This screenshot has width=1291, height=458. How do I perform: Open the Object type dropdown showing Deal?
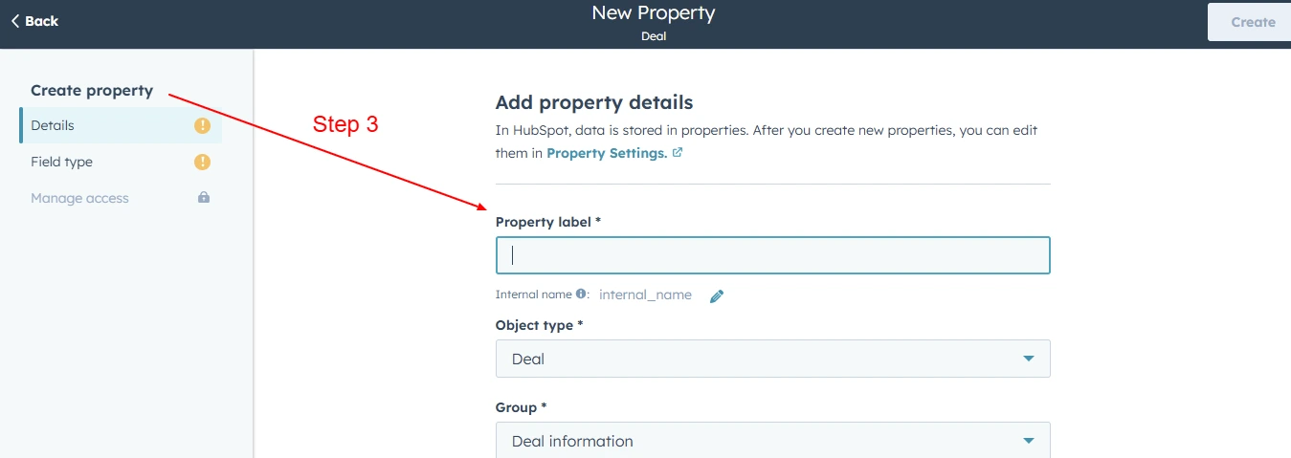(x=772, y=359)
